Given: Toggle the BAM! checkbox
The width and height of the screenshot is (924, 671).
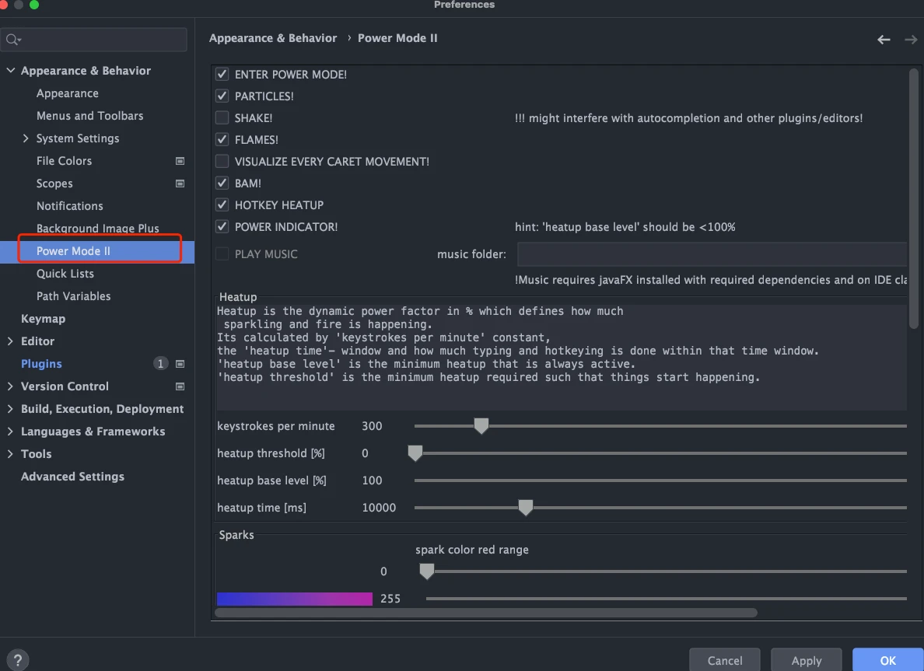Looking at the screenshot, I should [x=222, y=183].
